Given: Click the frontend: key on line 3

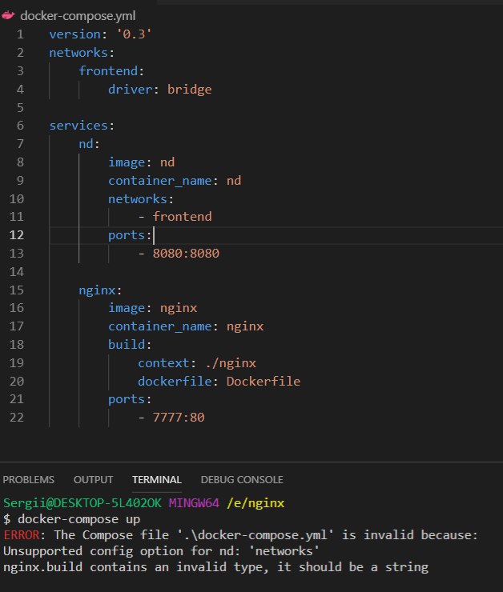Looking at the screenshot, I should (x=111, y=71).
